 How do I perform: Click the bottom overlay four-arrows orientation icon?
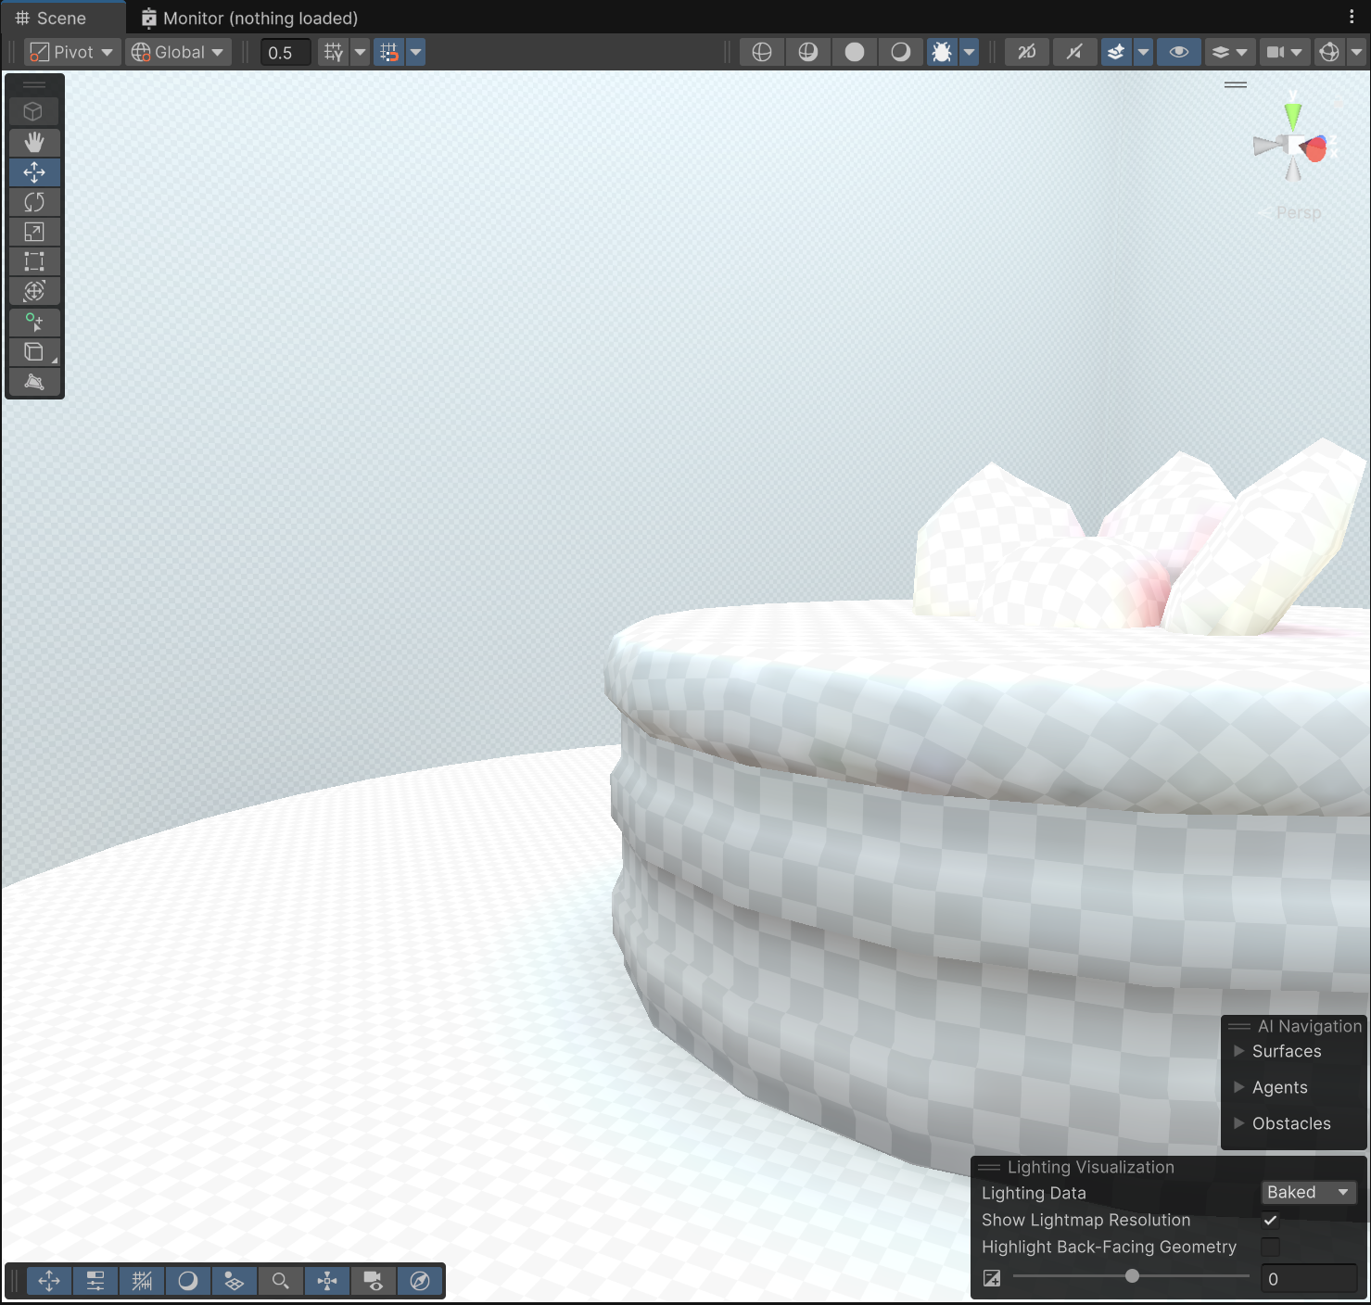[327, 1281]
